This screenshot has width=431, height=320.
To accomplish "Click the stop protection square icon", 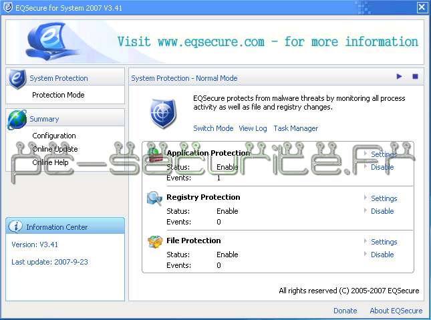I will 415,76.
